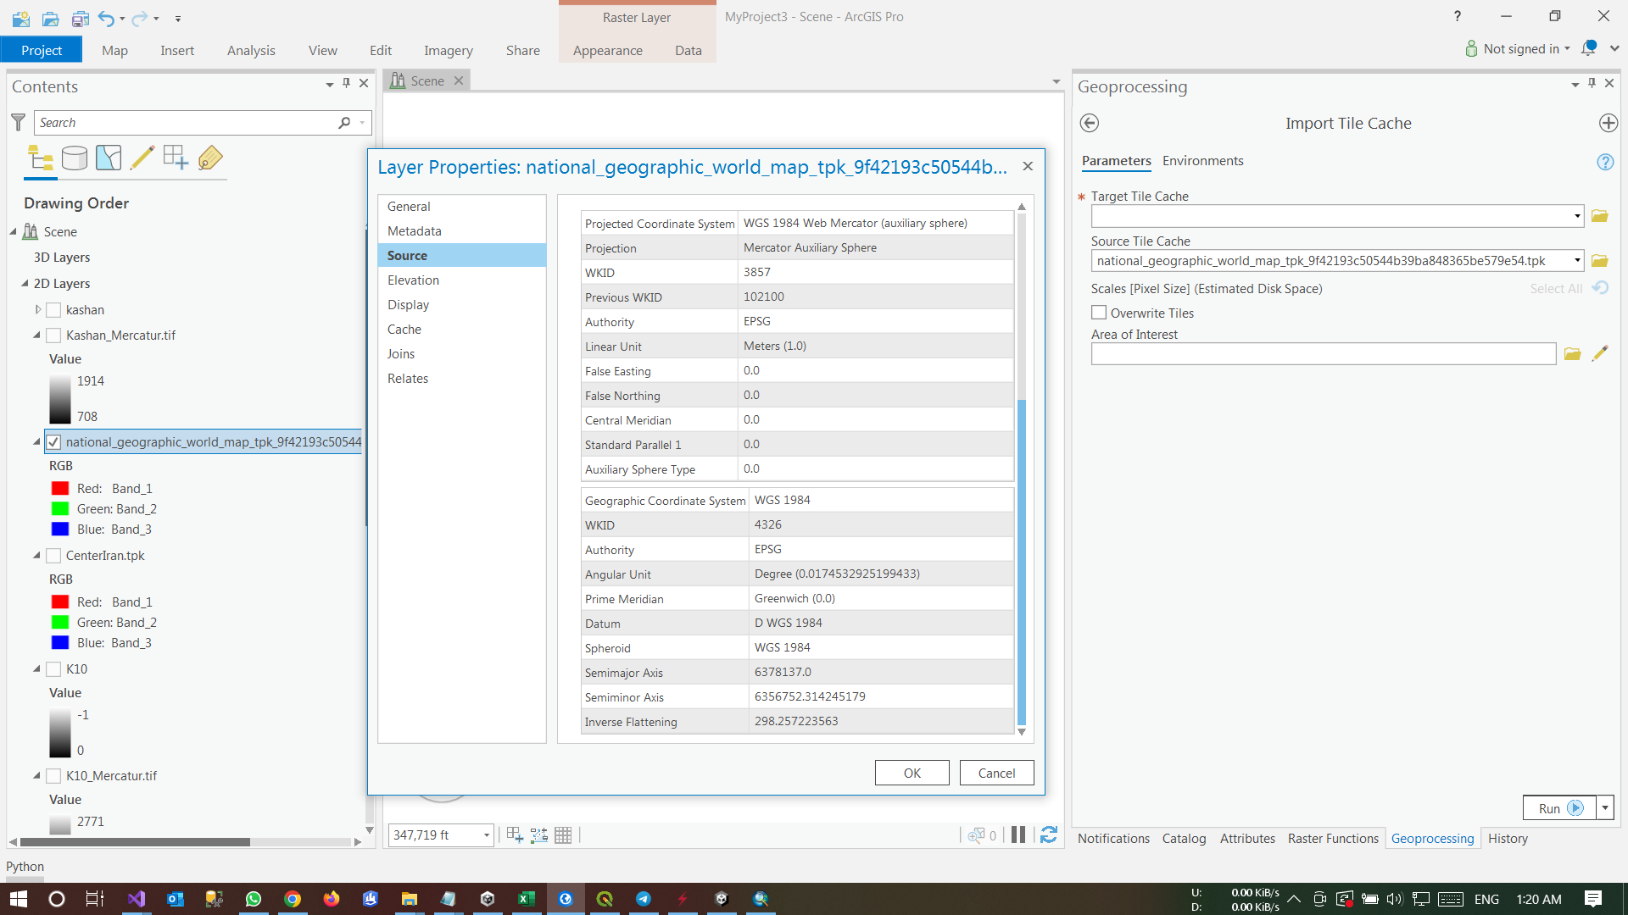Image resolution: width=1628 pixels, height=915 pixels.
Task: Click OK in Layer Properties
Action: click(x=912, y=774)
